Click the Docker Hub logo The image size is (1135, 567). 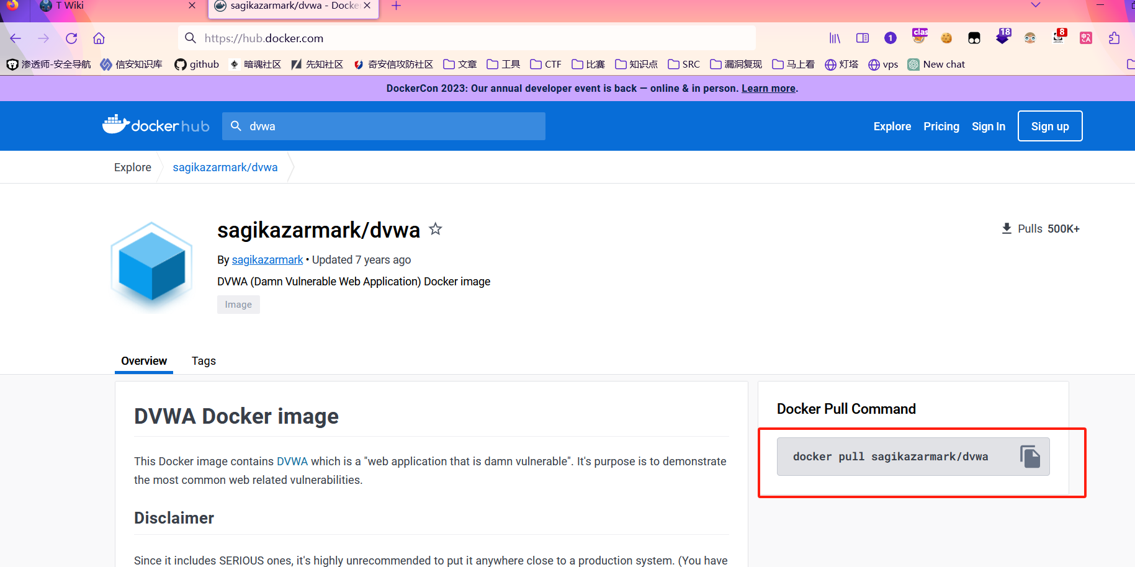[x=156, y=125]
